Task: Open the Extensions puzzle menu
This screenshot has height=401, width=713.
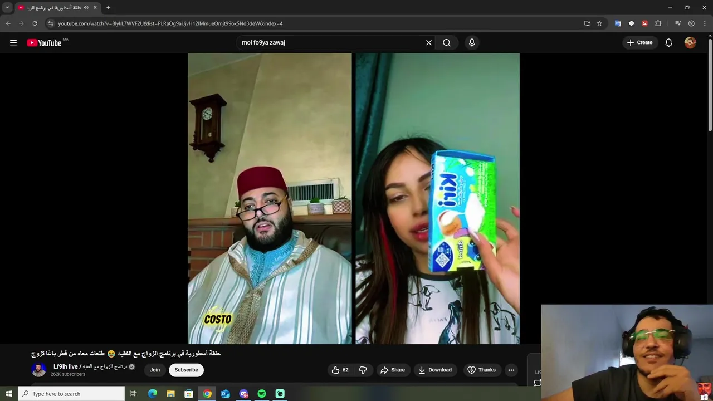Action: tap(658, 23)
